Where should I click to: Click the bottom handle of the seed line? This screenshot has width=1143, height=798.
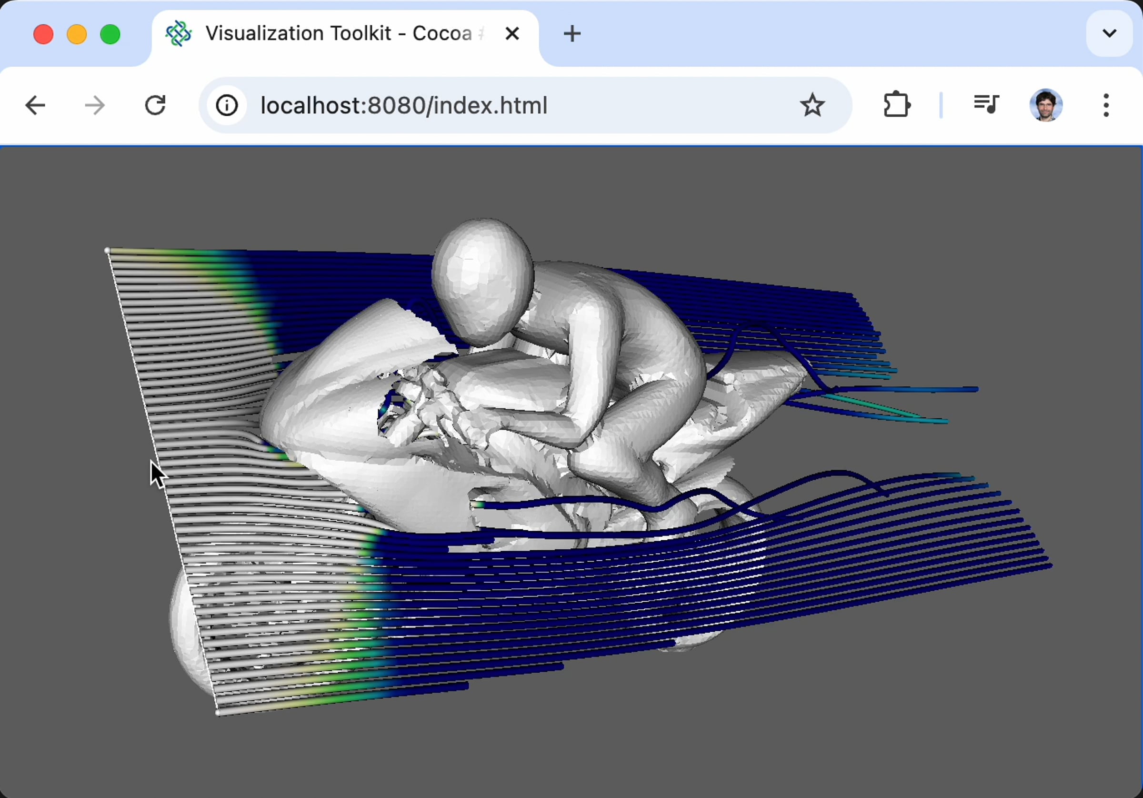pos(218,713)
